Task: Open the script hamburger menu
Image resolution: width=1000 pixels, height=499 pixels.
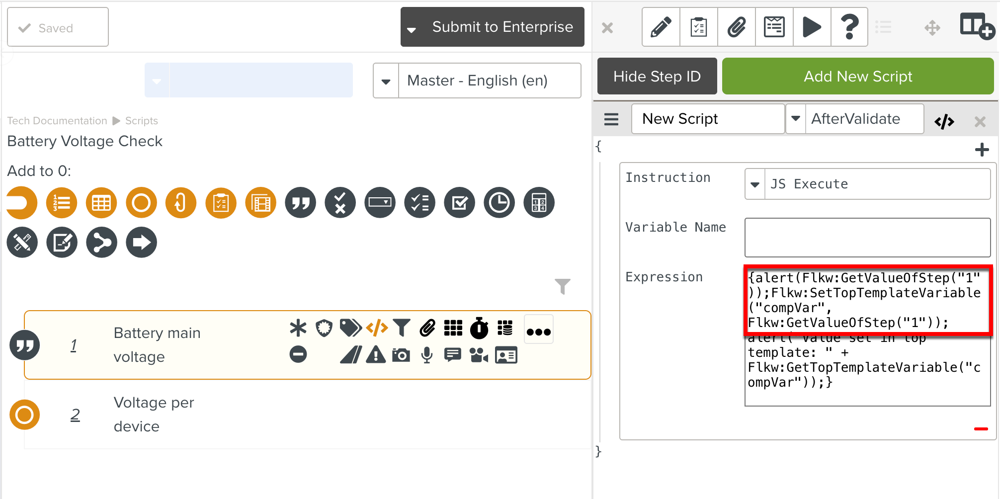Action: click(x=611, y=119)
